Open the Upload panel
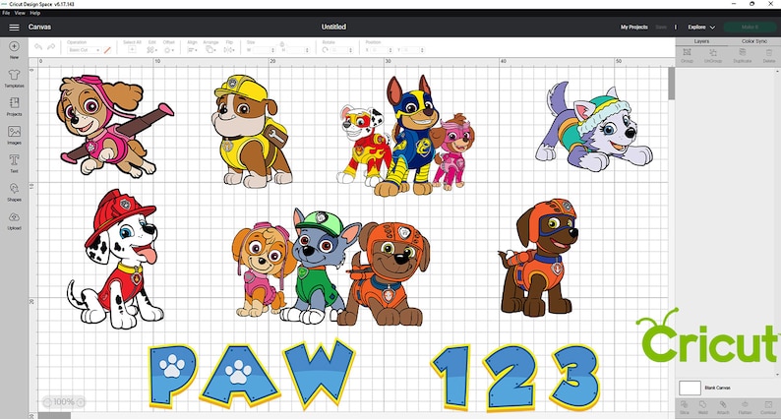The width and height of the screenshot is (781, 419). point(14,219)
